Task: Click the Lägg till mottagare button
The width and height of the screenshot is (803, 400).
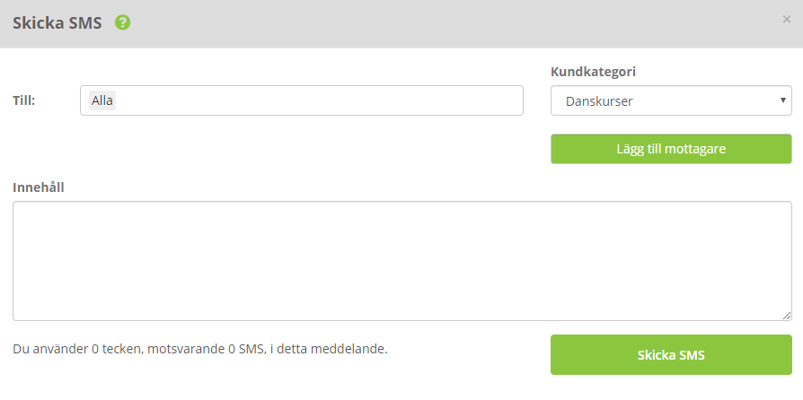Action: click(671, 149)
